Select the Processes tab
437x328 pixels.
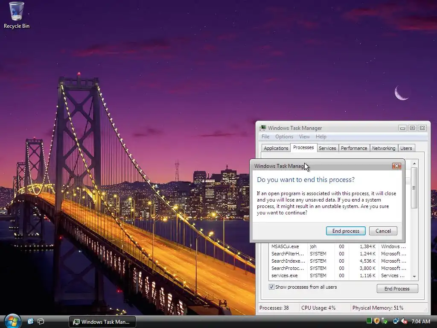[x=303, y=147]
